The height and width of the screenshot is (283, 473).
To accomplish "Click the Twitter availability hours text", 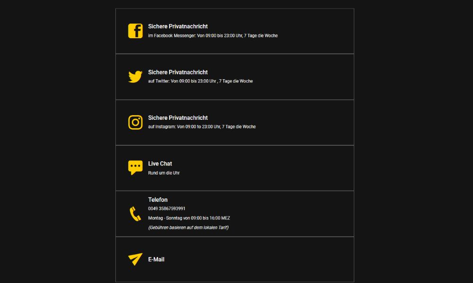I will 201,81.
